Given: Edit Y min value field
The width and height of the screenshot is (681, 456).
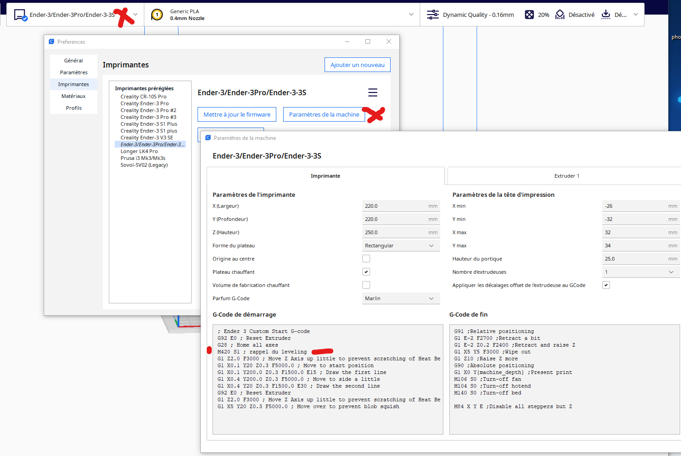Looking at the screenshot, I should pos(641,219).
